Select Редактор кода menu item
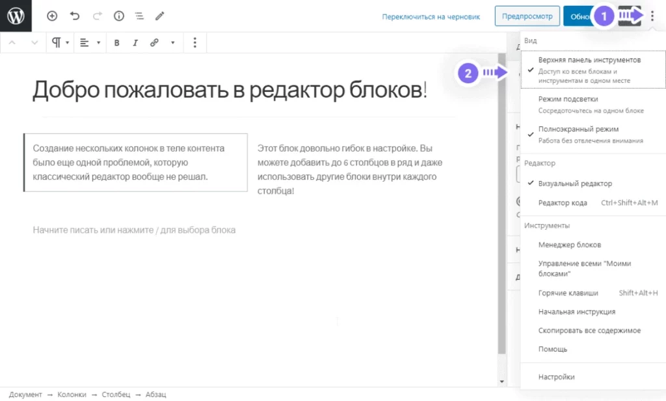Screen dimensions: 666x401 (563, 203)
